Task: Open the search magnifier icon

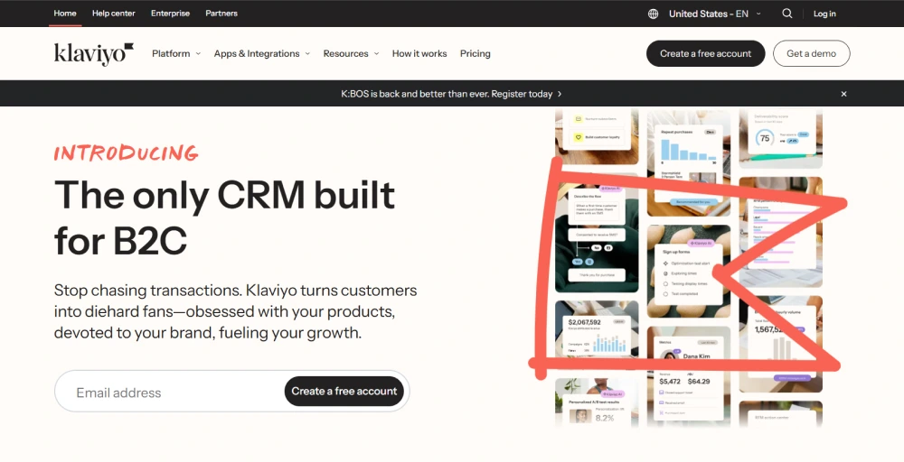Action: tap(787, 14)
